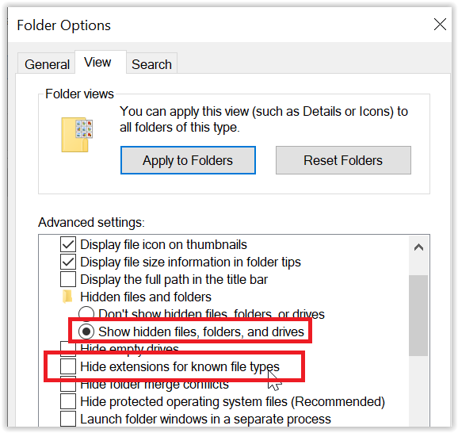Select Don't show hidden files radio button
458x433 pixels.
[x=86, y=313]
